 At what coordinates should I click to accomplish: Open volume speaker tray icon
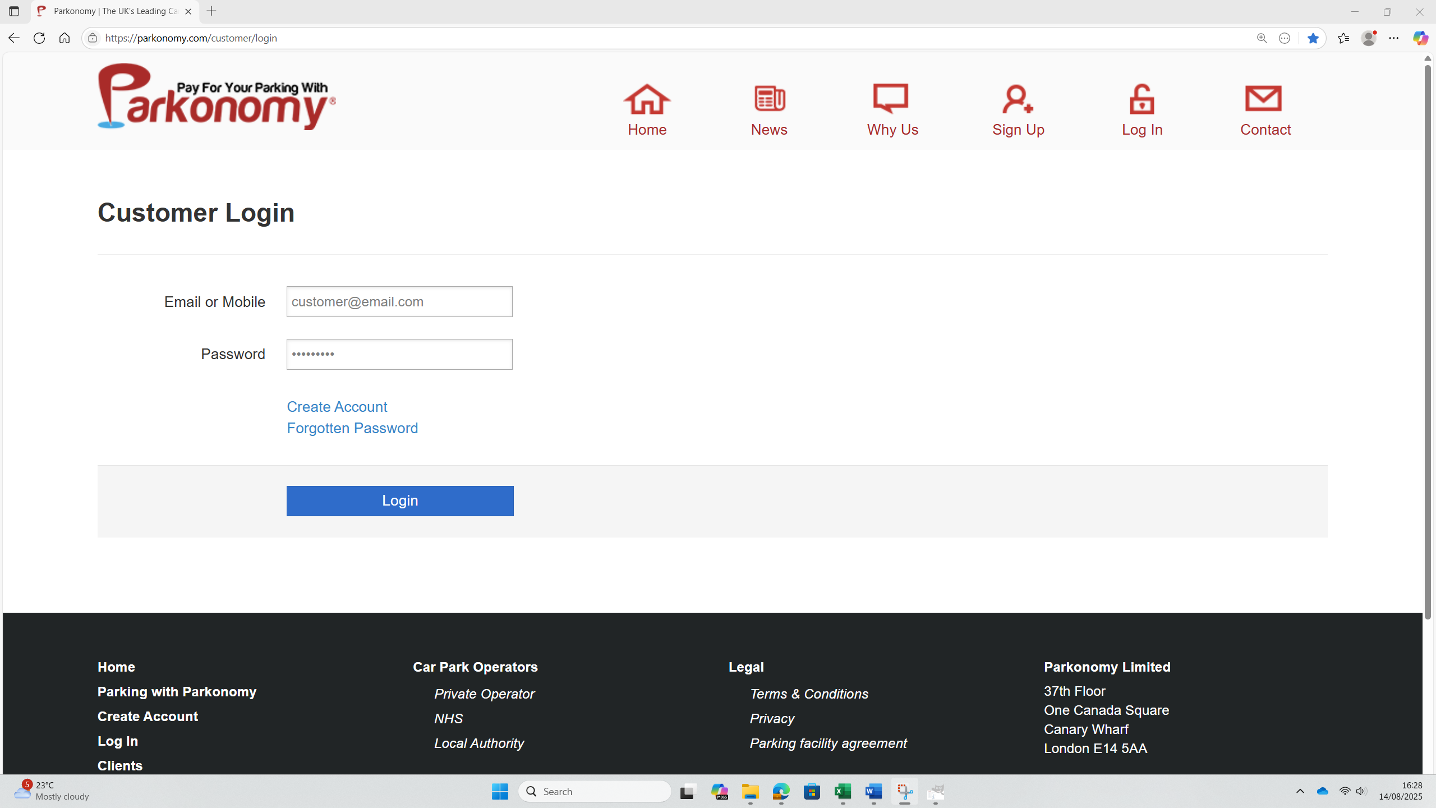point(1361,791)
